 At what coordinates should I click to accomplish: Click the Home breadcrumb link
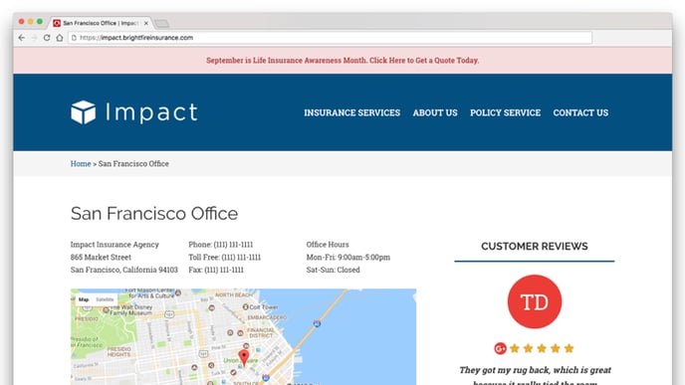tap(81, 164)
